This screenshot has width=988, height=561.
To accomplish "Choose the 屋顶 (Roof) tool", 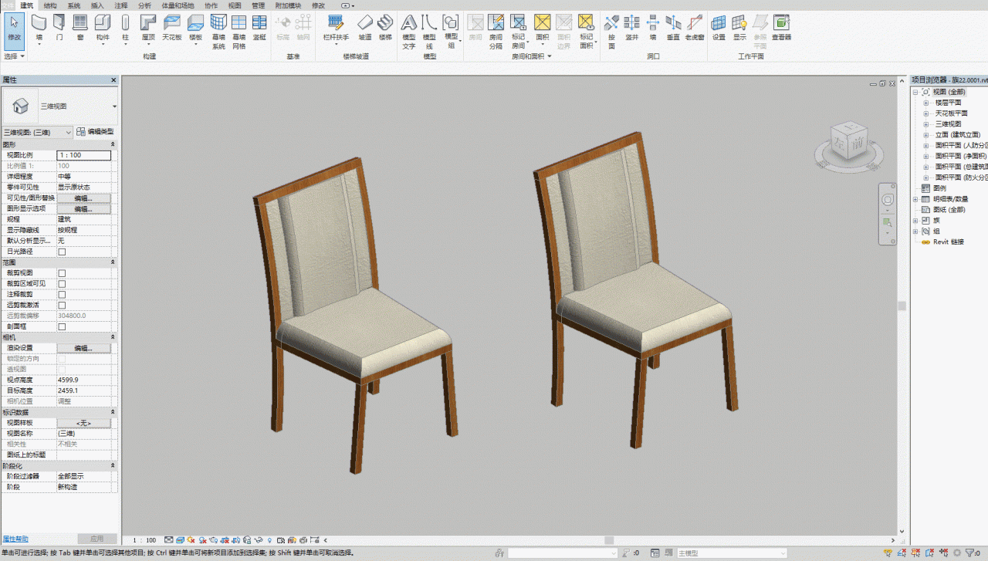I will (148, 29).
